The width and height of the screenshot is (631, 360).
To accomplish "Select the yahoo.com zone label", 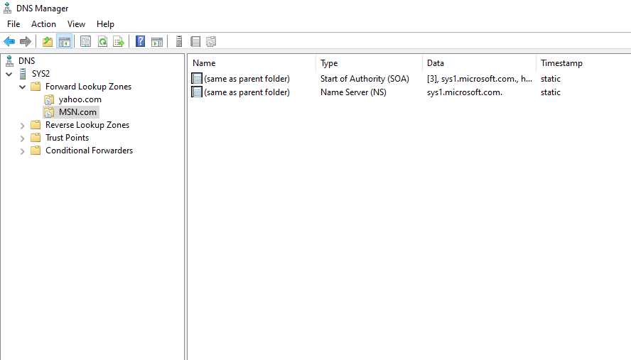I will coord(80,99).
